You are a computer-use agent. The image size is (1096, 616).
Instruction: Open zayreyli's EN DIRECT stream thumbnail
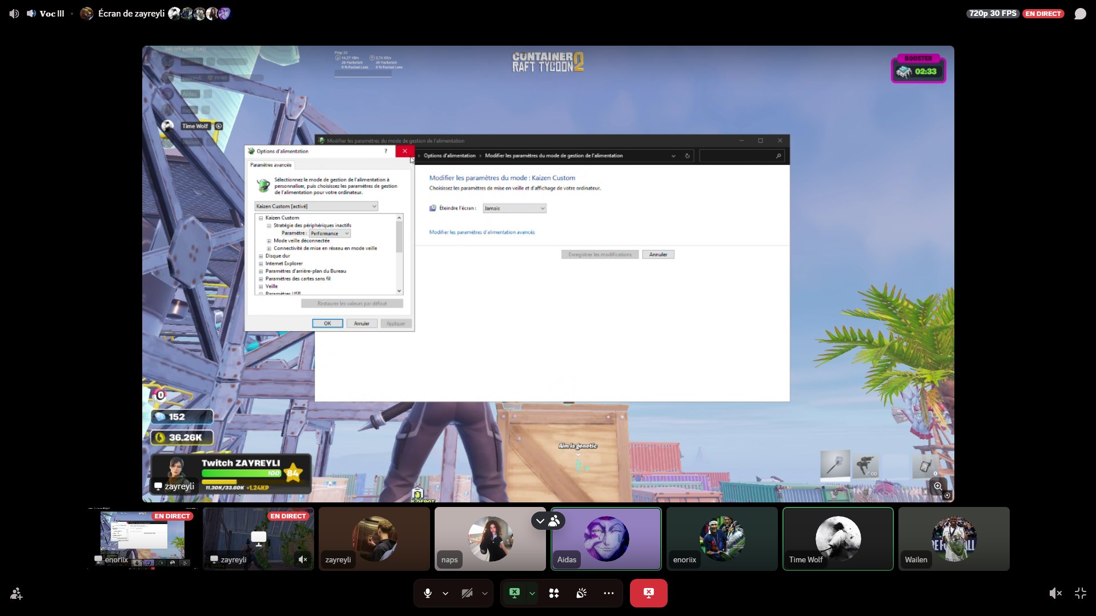point(258,539)
